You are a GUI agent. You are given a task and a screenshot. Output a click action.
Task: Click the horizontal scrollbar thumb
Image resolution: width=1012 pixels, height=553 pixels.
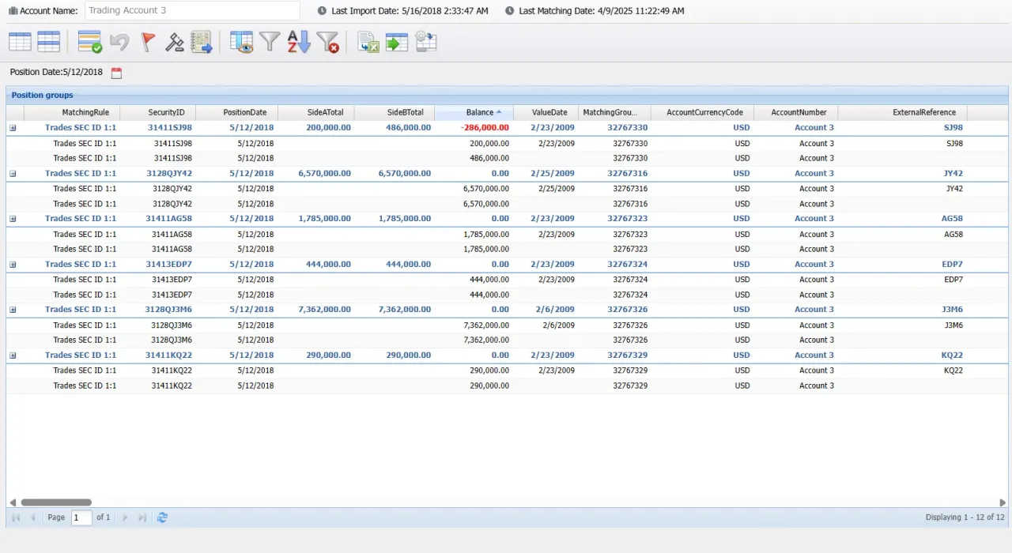56,502
